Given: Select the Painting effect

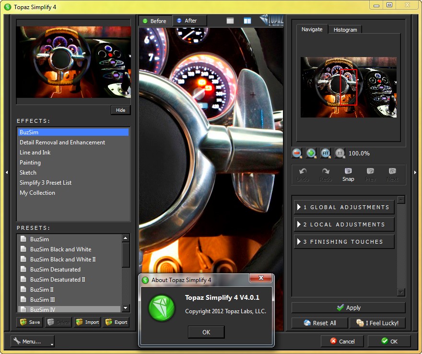Looking at the screenshot, I should tap(73, 162).
